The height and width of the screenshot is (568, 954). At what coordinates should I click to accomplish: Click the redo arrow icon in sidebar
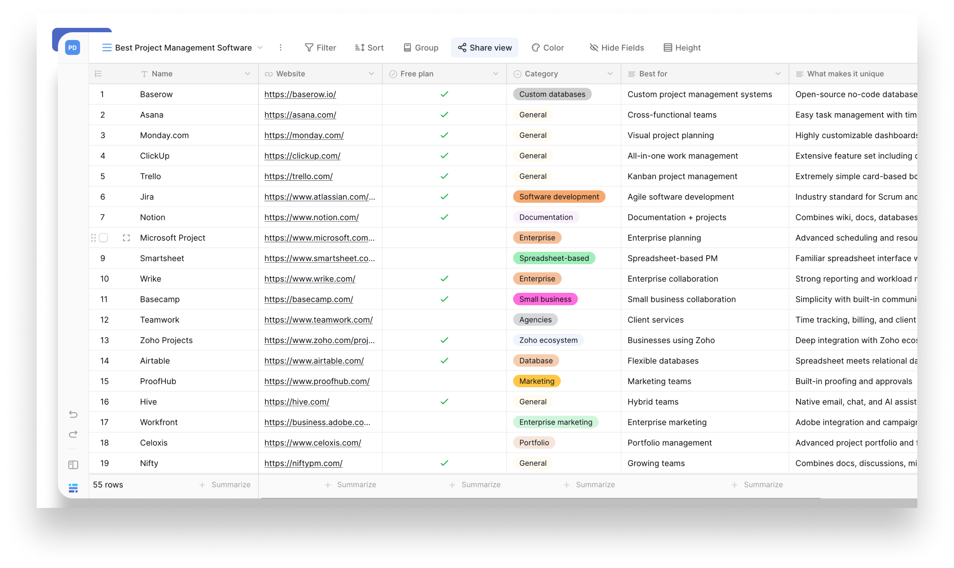pyautogui.click(x=73, y=434)
